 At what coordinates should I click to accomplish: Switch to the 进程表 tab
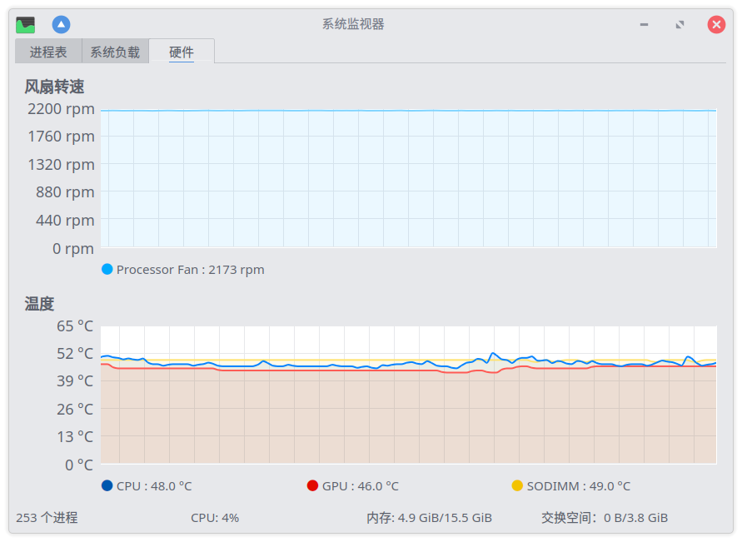pos(48,52)
